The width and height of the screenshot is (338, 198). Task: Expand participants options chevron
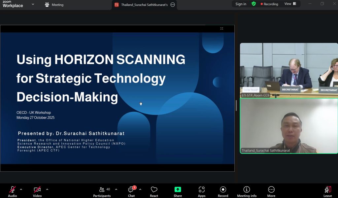(x=116, y=189)
